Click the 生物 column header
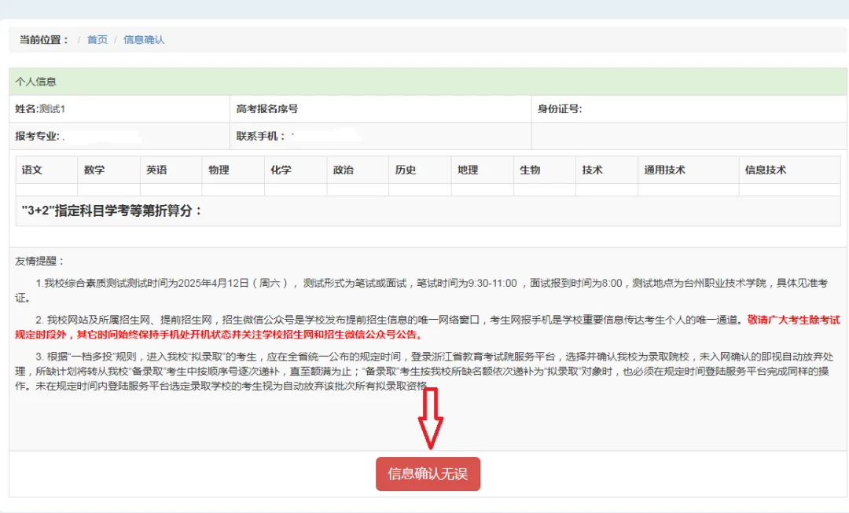849x513 pixels. pyautogui.click(x=530, y=170)
